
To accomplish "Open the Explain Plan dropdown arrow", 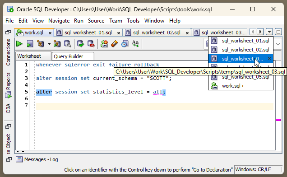I will pos(49,44).
